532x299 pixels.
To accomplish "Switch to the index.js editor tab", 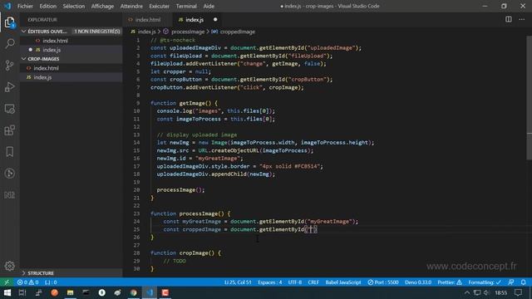I will tap(195, 20).
